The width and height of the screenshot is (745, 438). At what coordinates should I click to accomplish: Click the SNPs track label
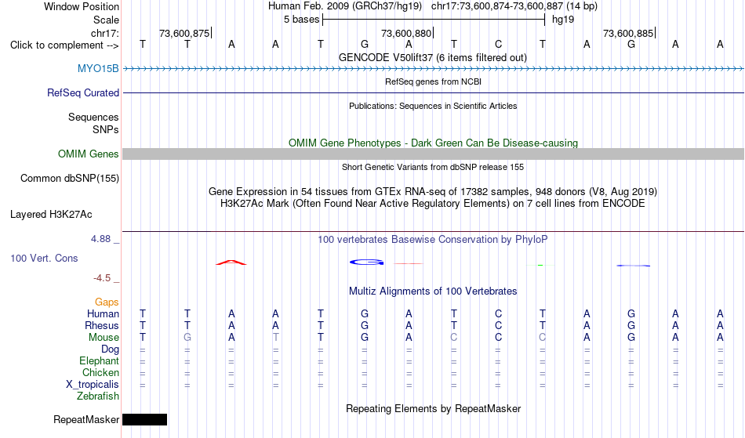point(106,129)
